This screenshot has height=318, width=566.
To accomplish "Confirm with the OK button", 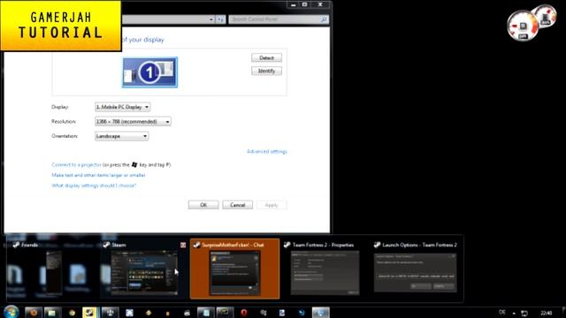I will pos(203,205).
